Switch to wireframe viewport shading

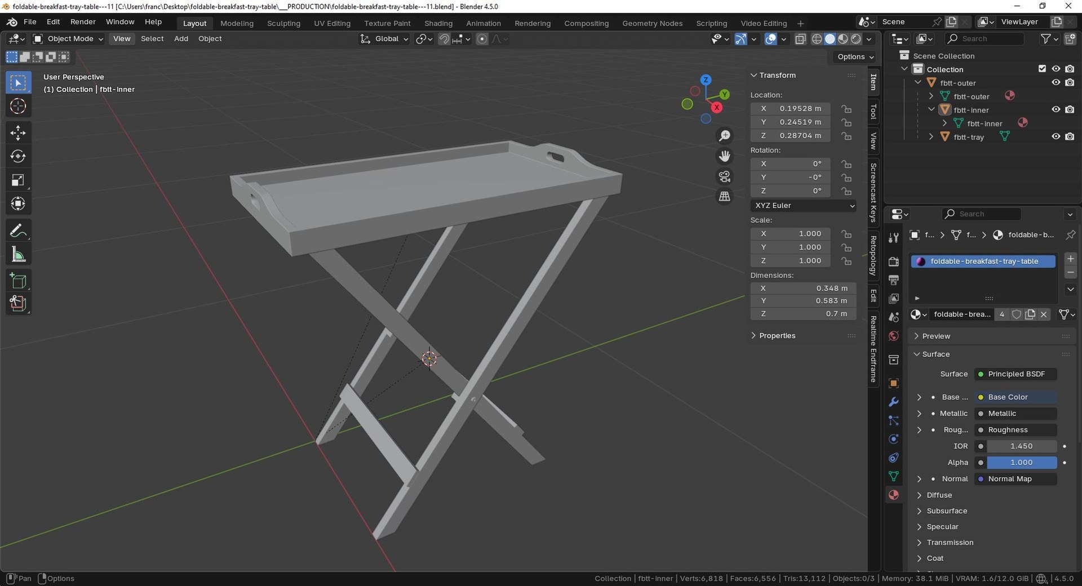tap(817, 39)
